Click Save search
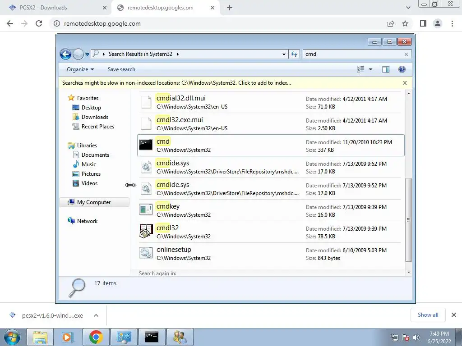 coord(121,69)
